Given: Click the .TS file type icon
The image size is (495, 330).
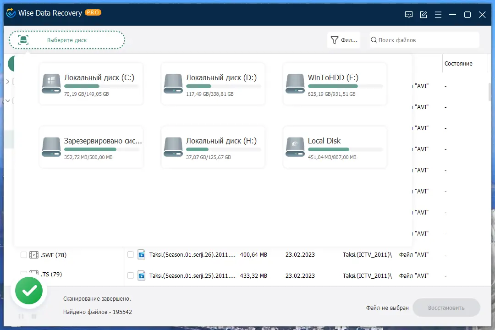Looking at the screenshot, I should click(x=34, y=274).
